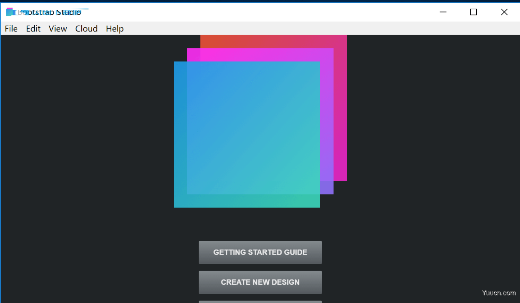
Task: Click the CREATE NEW DESIGN button
Action: click(x=260, y=282)
